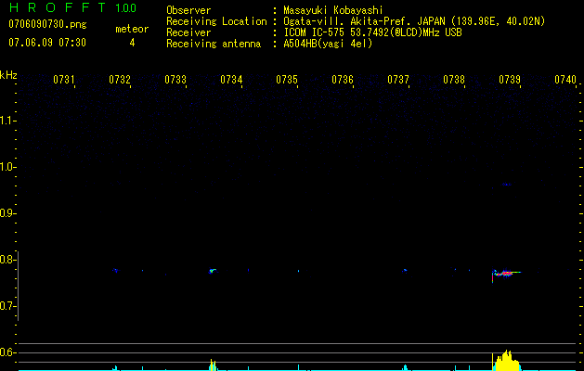Click the 'meteor' label
Image resolution: width=584 pixels, height=371 pixels.
click(x=132, y=29)
